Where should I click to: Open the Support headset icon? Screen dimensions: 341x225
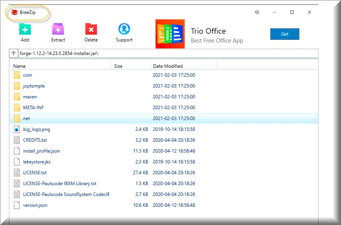click(124, 29)
